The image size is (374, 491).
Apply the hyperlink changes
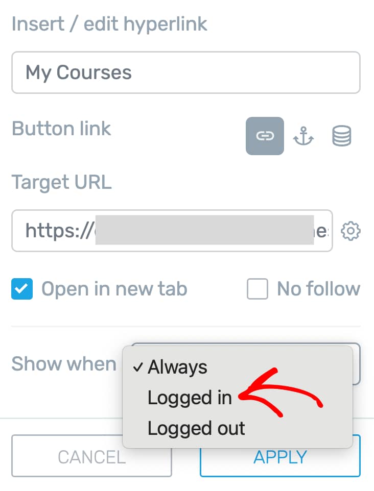280,456
